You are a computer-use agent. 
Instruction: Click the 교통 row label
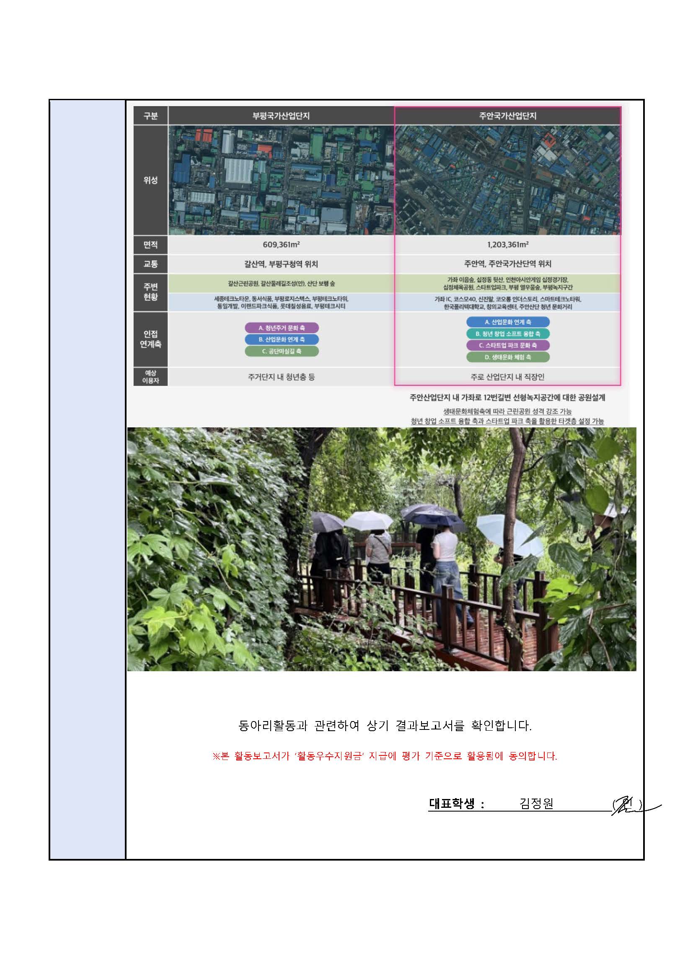pyautogui.click(x=151, y=264)
